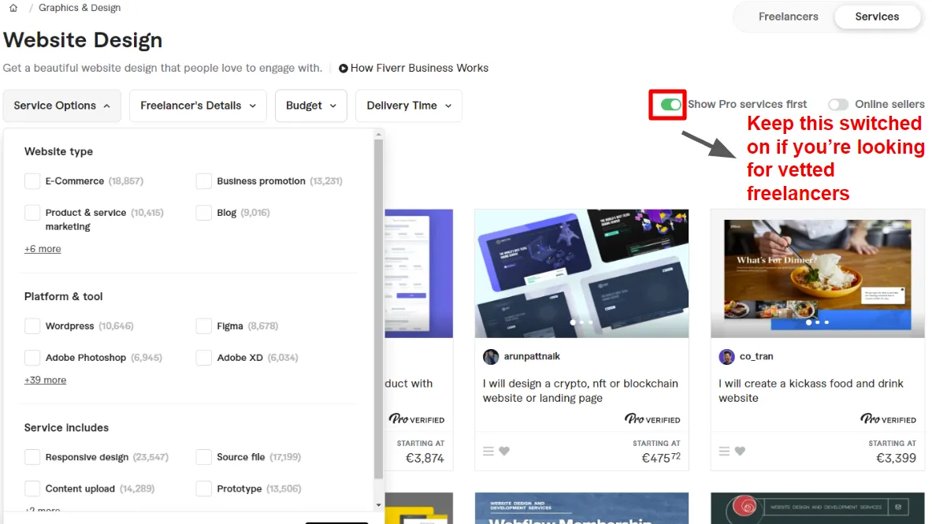
Task: Click the carousel dots on the crypto gig image
Action: pyautogui.click(x=581, y=322)
